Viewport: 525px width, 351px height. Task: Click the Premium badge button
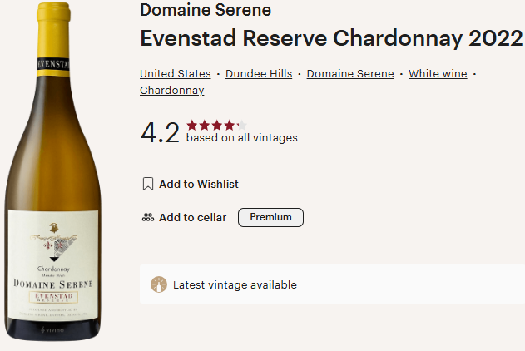(270, 218)
